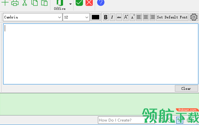Image resolution: width=199 pixels, height=125 pixels.
Task: Click the Set Default Font button
Action: 172,17
